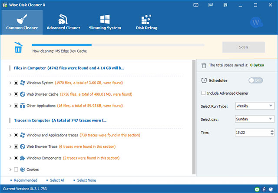Toggle the Windows System checkbox

(16, 83)
